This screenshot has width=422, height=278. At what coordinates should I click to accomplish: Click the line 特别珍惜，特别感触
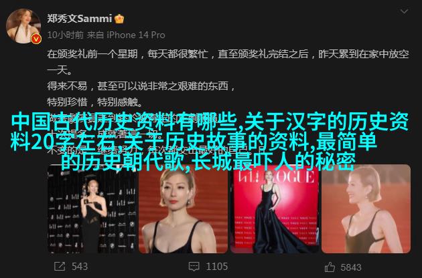pyautogui.click(x=94, y=102)
